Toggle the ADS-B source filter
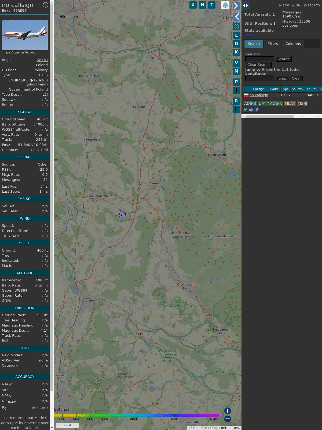The height and width of the screenshot is (430, 322). [x=250, y=103]
